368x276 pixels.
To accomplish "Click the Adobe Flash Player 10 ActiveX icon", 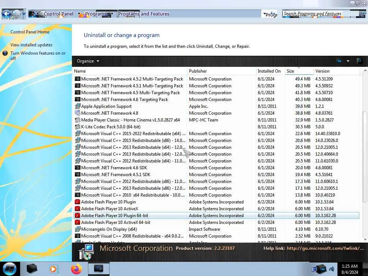I will pos(78,209).
